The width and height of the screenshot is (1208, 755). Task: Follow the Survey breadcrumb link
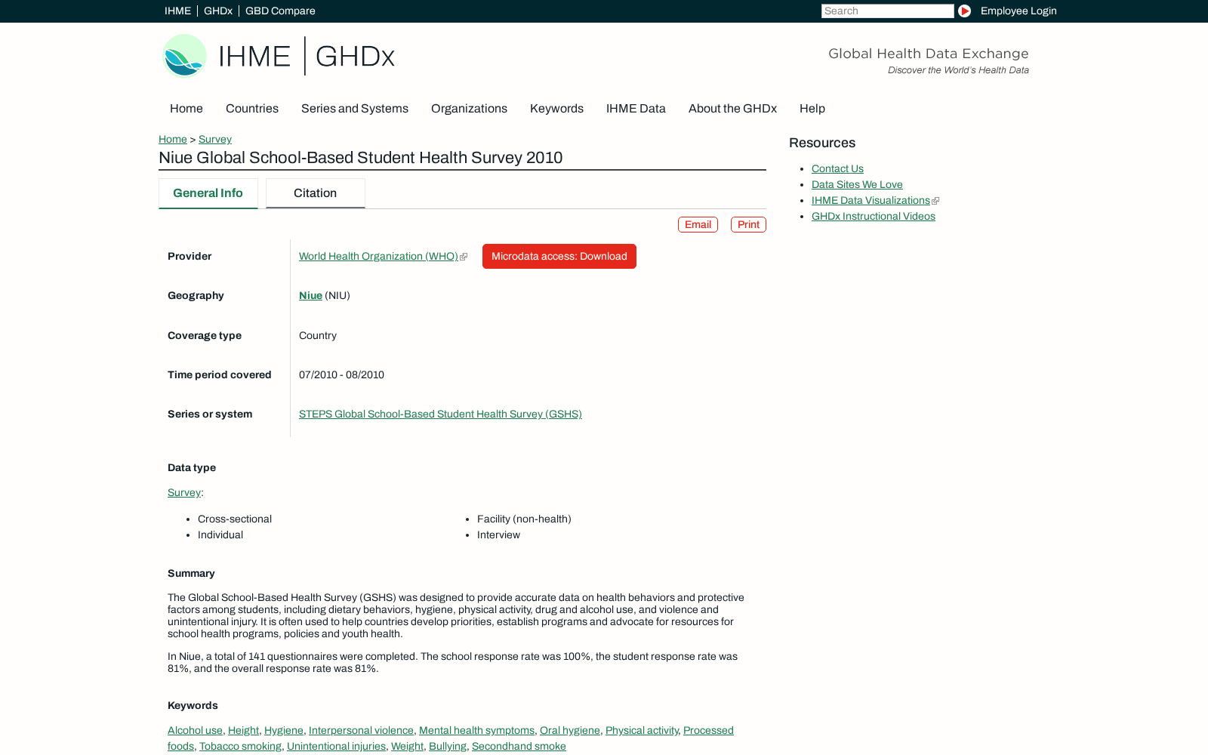point(215,139)
